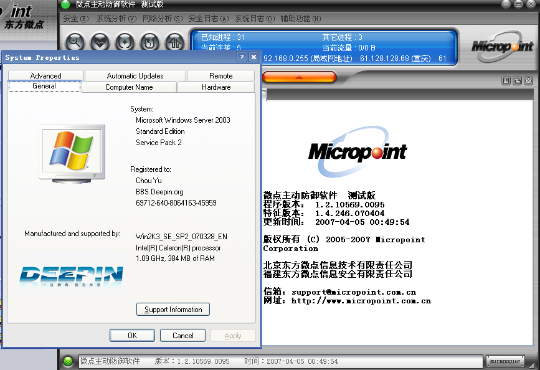Click the green status orb in title bar
Screen dimensions: 540x370
[x=65, y=4]
